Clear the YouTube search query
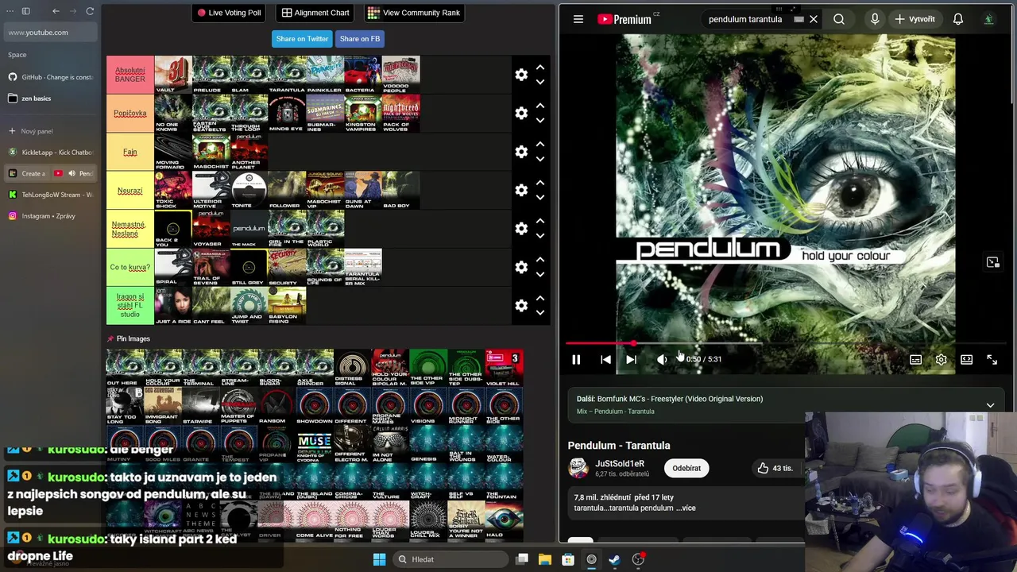1017x572 pixels. pos(814,19)
